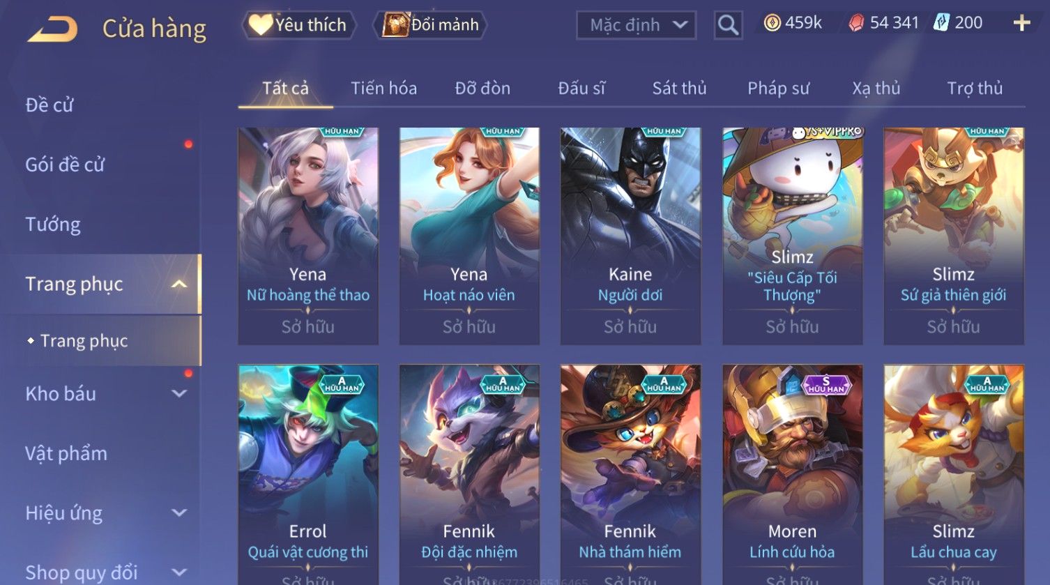Click the blue voucher currency icon

click(941, 23)
